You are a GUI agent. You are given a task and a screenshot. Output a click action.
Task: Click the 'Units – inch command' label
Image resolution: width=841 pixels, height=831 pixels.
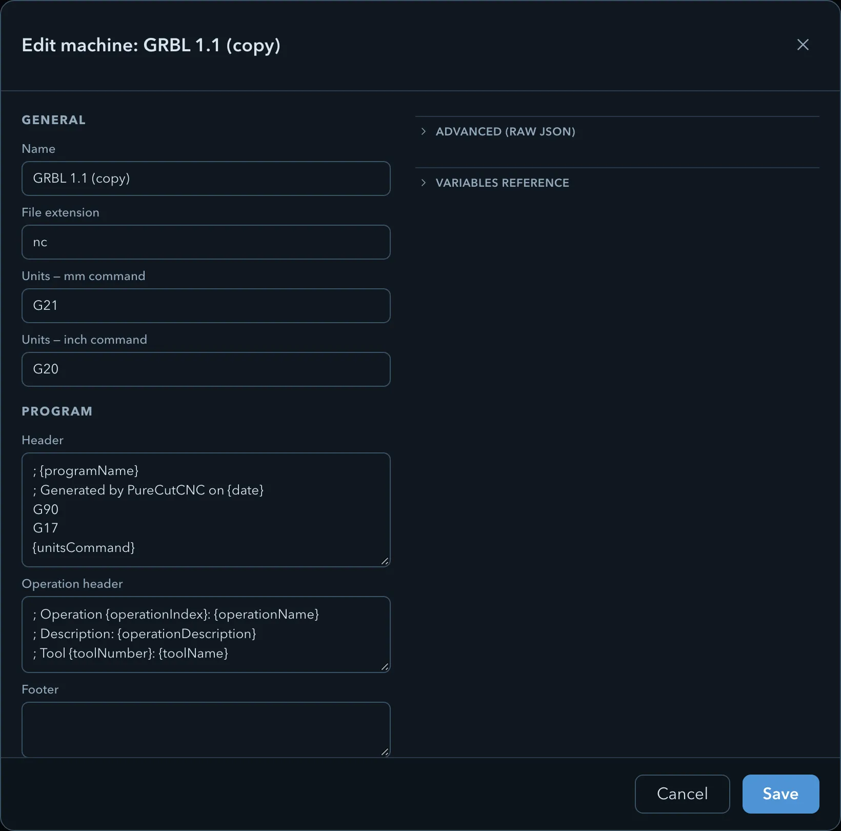pos(85,340)
